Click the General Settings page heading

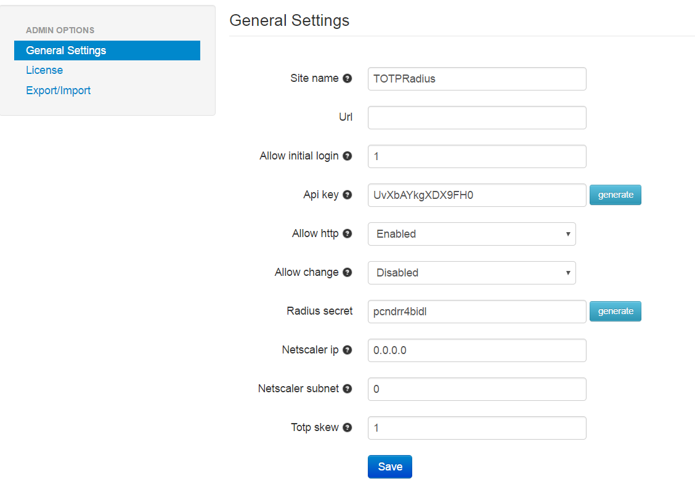[x=290, y=20]
